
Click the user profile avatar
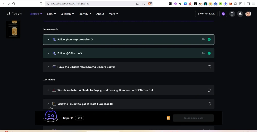pyautogui.click(x=248, y=14)
